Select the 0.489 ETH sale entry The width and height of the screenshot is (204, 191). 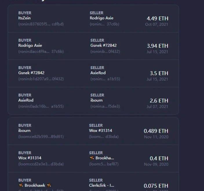point(156,131)
